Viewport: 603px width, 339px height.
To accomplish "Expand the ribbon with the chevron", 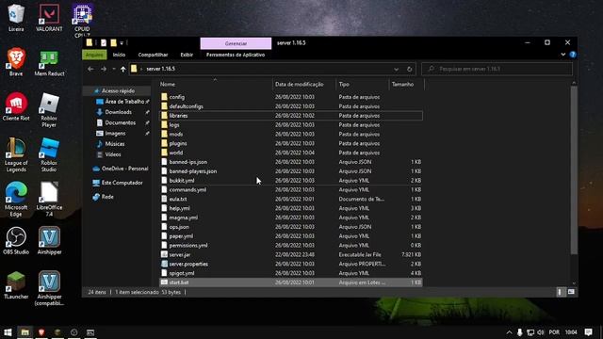I will click(x=563, y=55).
